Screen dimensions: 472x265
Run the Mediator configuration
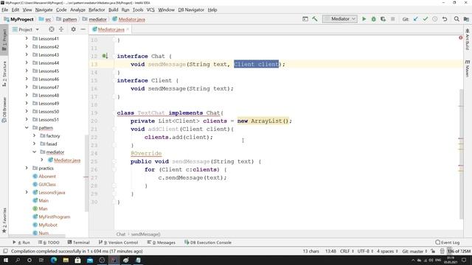(364, 19)
